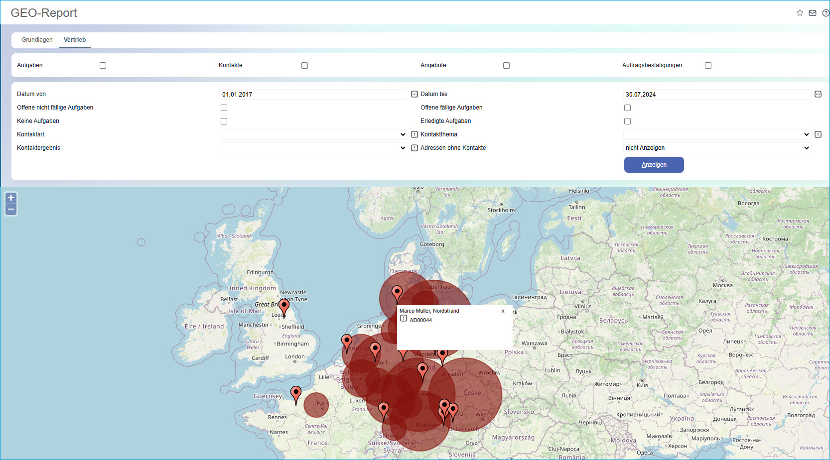Open Adressen ohne Kontakte dropdown

click(717, 148)
